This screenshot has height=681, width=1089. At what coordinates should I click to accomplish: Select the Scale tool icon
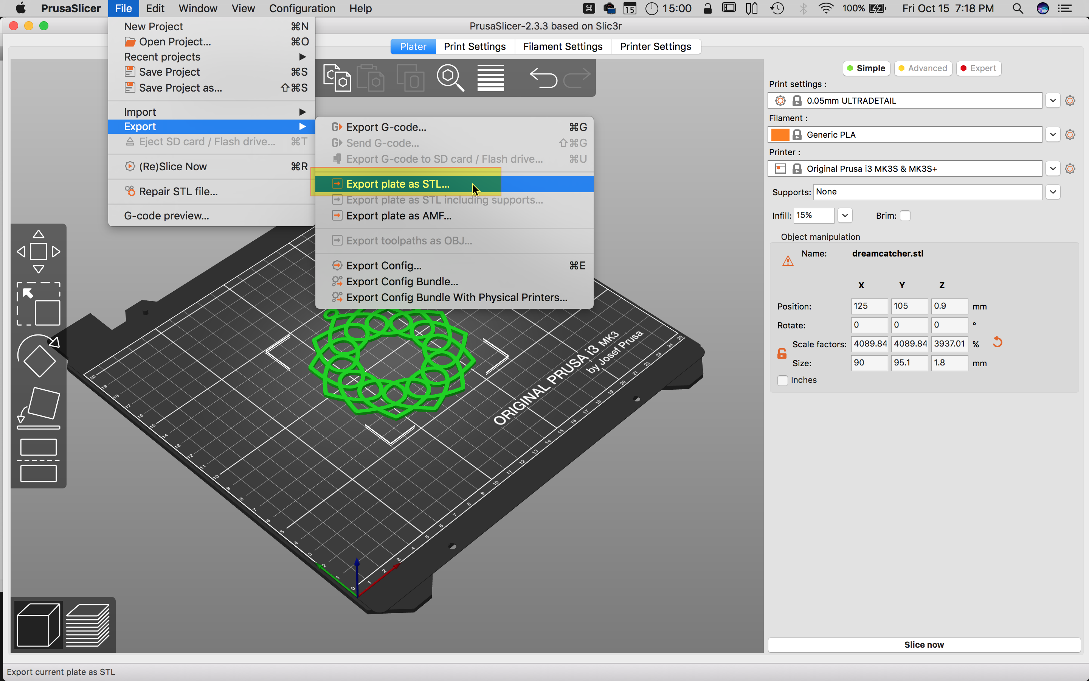(x=38, y=304)
